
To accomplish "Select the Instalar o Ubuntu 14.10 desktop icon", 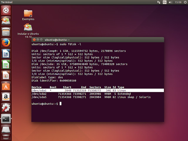I will pyautogui.click(x=28, y=31).
